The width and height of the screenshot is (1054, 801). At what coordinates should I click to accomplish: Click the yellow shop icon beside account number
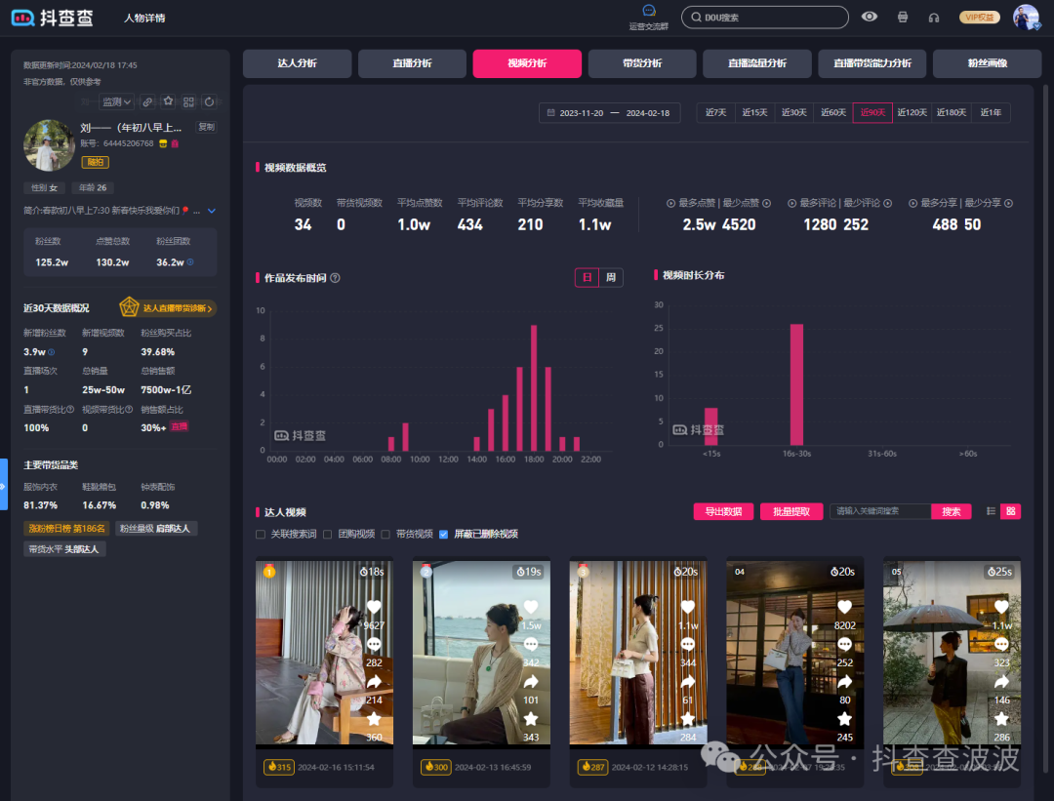coord(163,143)
